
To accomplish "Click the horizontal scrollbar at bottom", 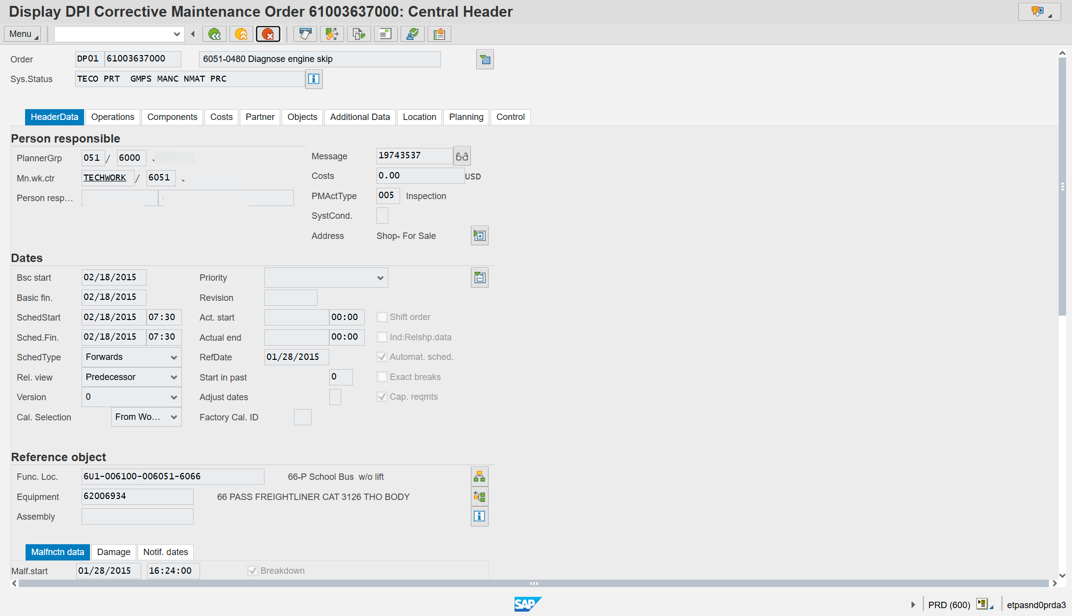I will click(534, 584).
